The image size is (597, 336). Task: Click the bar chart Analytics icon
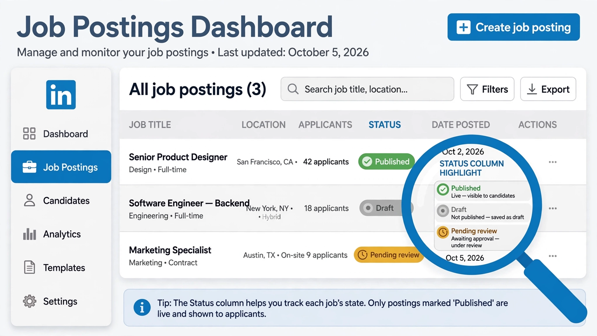(29, 234)
